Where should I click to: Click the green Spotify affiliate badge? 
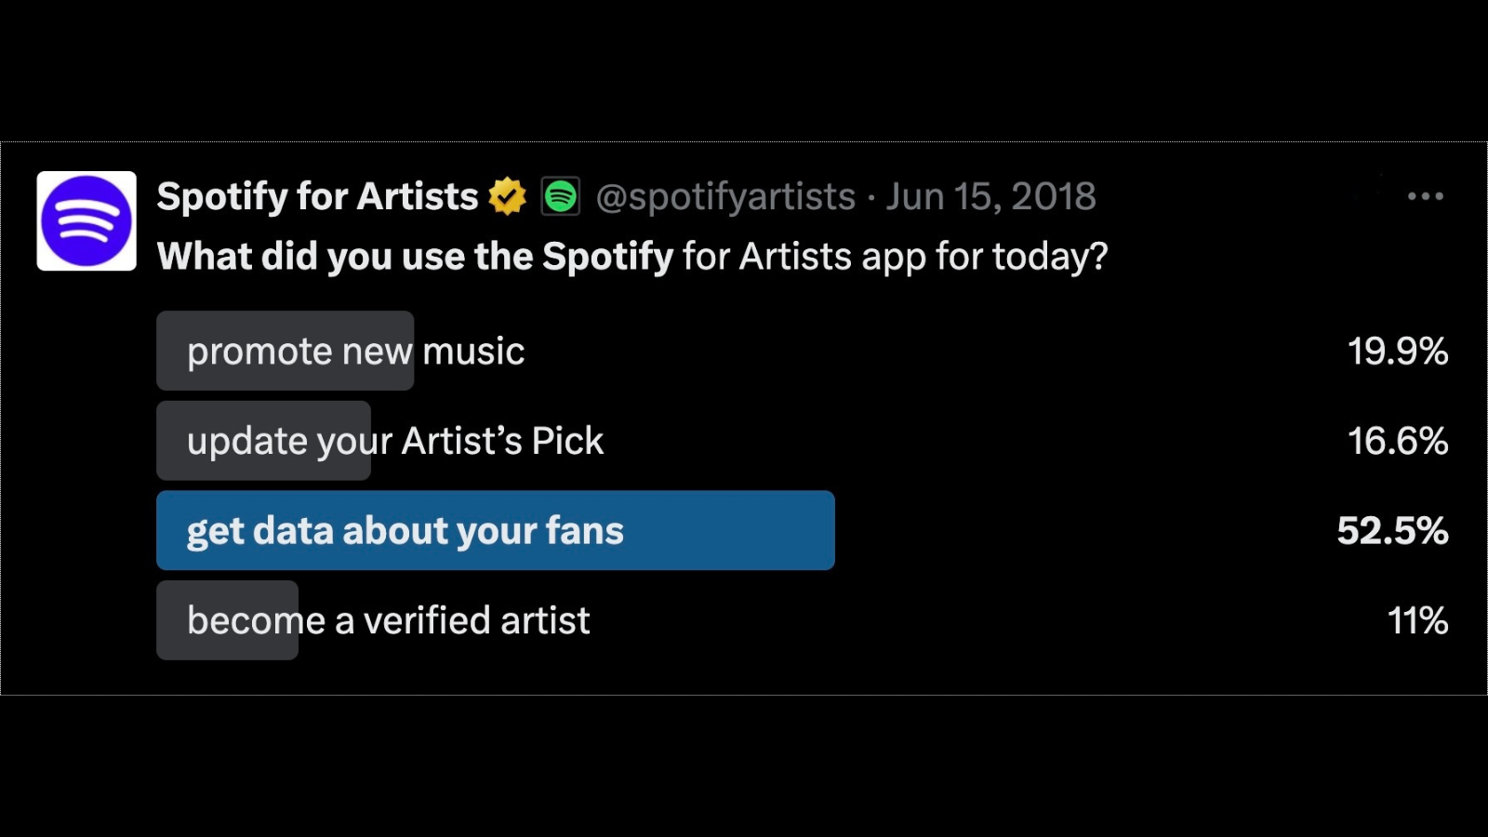coord(561,196)
